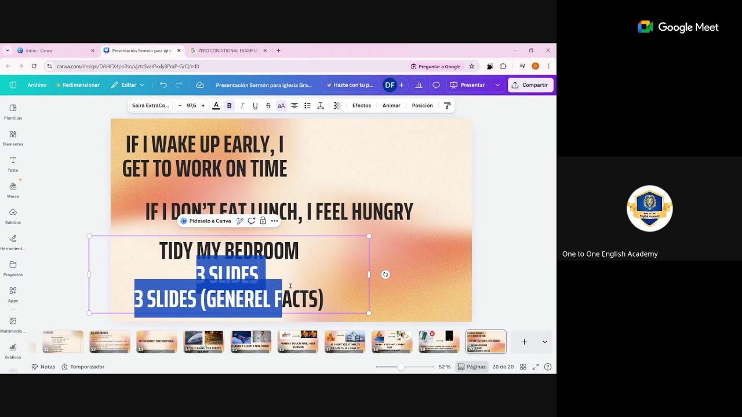The width and height of the screenshot is (742, 417).
Task: Open the analytics chart icon
Action: 419,85
